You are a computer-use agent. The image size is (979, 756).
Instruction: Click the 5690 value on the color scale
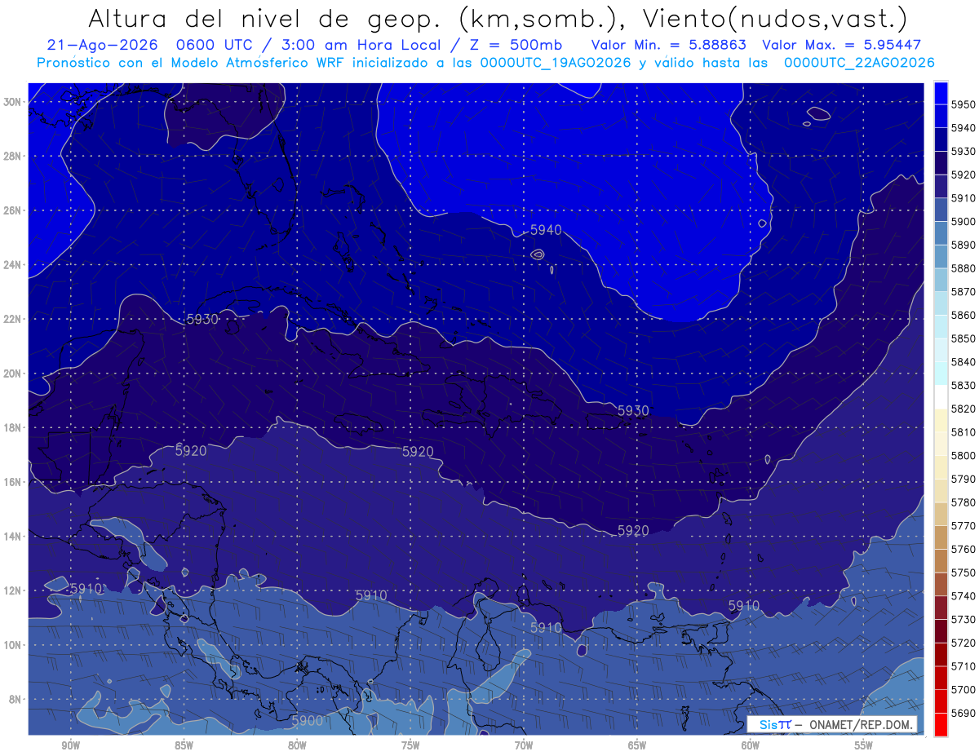pyautogui.click(x=963, y=713)
